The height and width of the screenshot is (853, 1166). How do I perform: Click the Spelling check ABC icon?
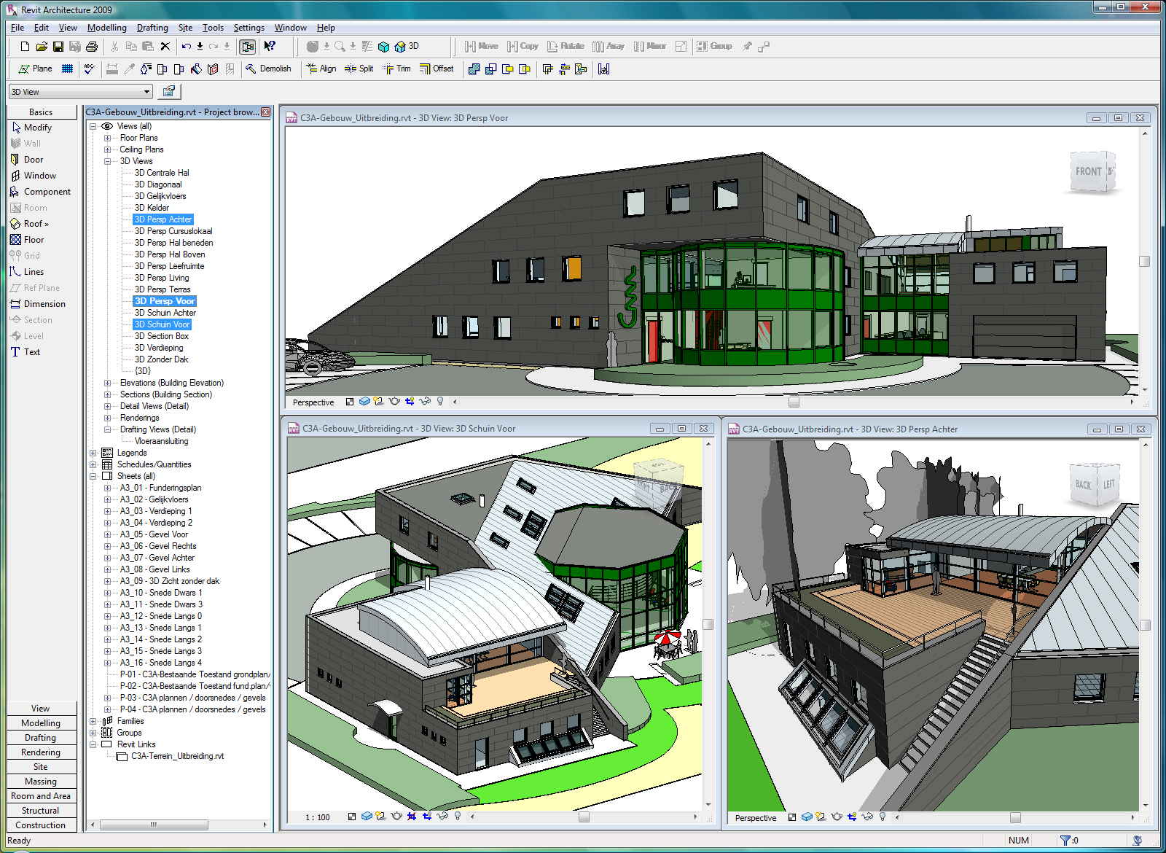coord(89,69)
